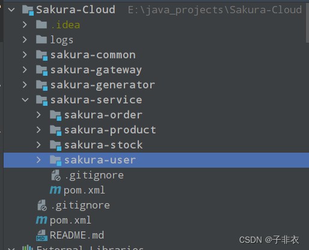Click the sakura-gateway module folder icon
Image resolution: width=309 pixels, height=250 pixels.
pos(41,70)
